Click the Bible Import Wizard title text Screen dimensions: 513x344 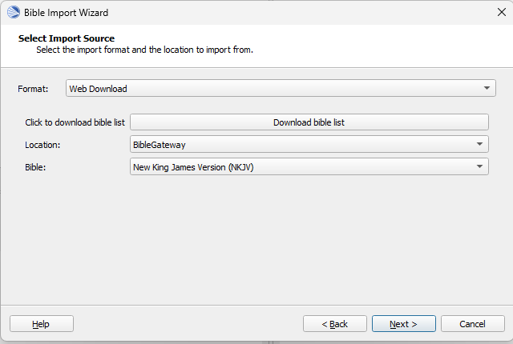[x=66, y=13]
